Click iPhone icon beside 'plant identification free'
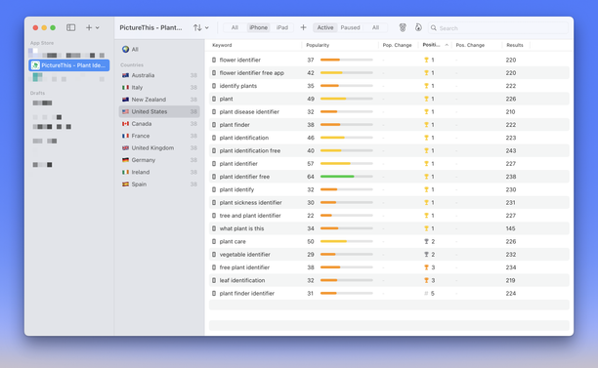Screen dimensions: 598x368 [214, 150]
